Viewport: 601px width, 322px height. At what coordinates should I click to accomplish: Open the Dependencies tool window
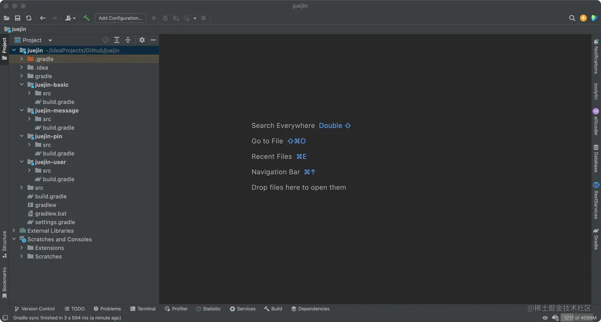tap(310, 309)
